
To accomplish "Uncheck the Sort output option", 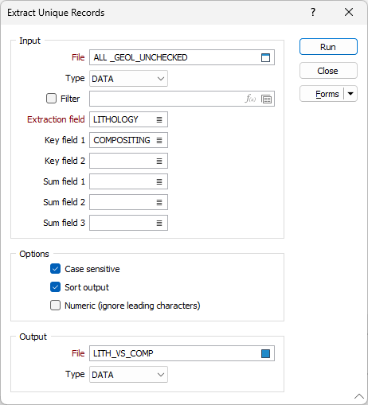I will (55, 287).
